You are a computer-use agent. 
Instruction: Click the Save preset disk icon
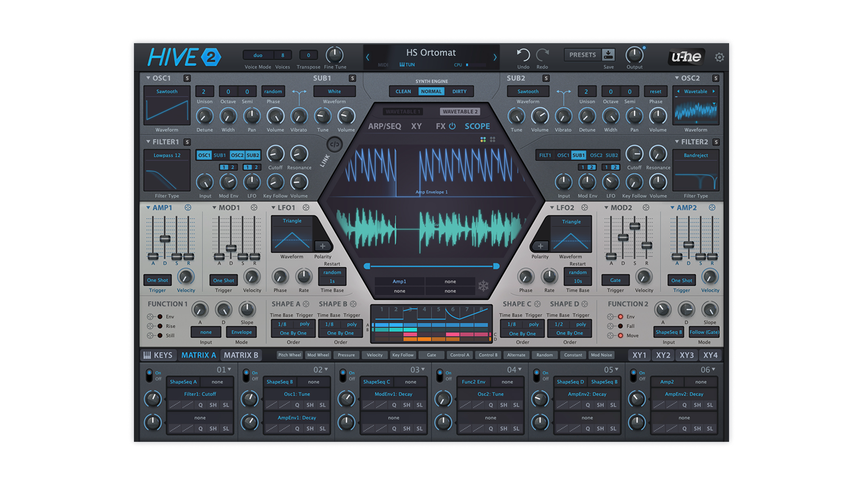click(x=608, y=55)
